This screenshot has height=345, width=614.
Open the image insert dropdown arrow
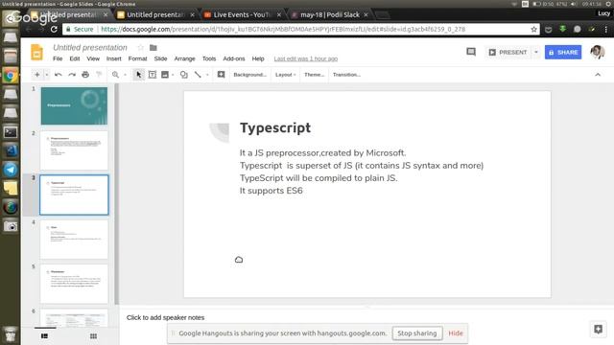173,75
